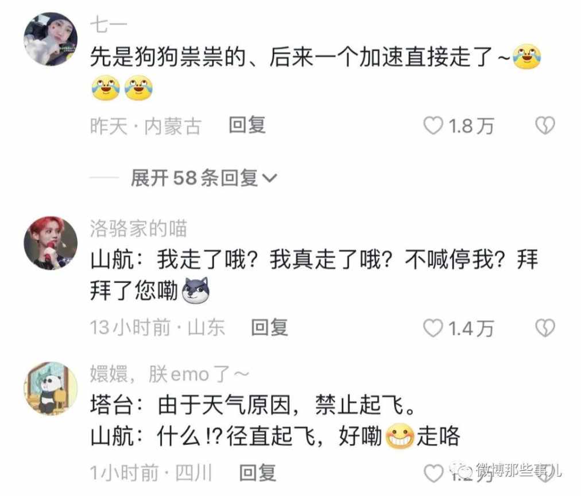Image resolution: width=581 pixels, height=496 pixels.
Task: Reply to the 四川 comment
Action: pos(258,473)
